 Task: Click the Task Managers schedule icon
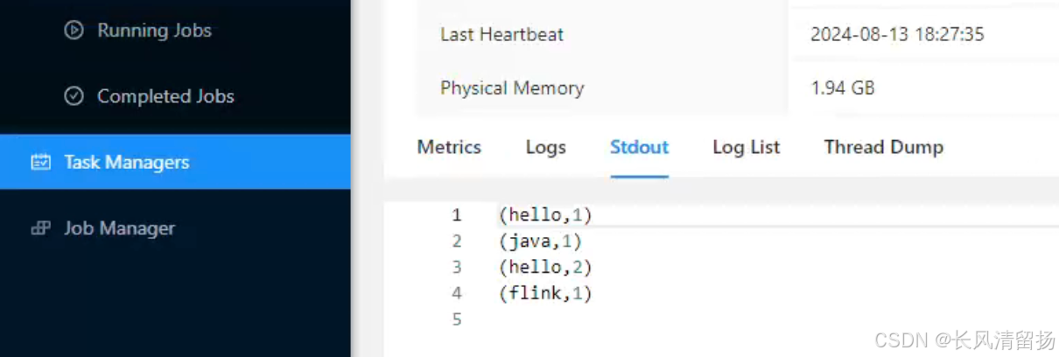pyautogui.click(x=40, y=162)
